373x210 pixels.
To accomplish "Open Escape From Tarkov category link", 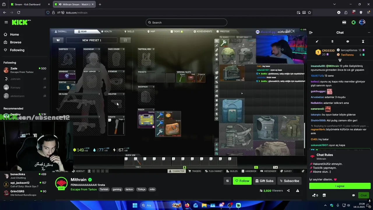I will (84, 189).
